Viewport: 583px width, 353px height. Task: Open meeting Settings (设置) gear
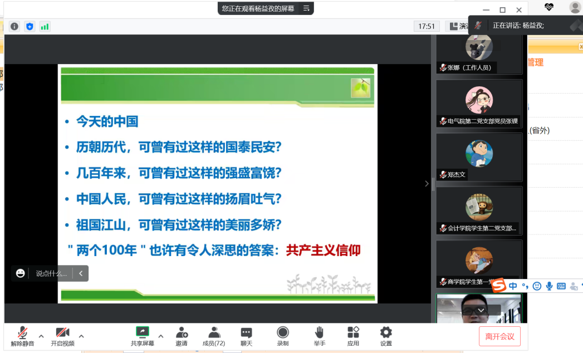coord(386,336)
